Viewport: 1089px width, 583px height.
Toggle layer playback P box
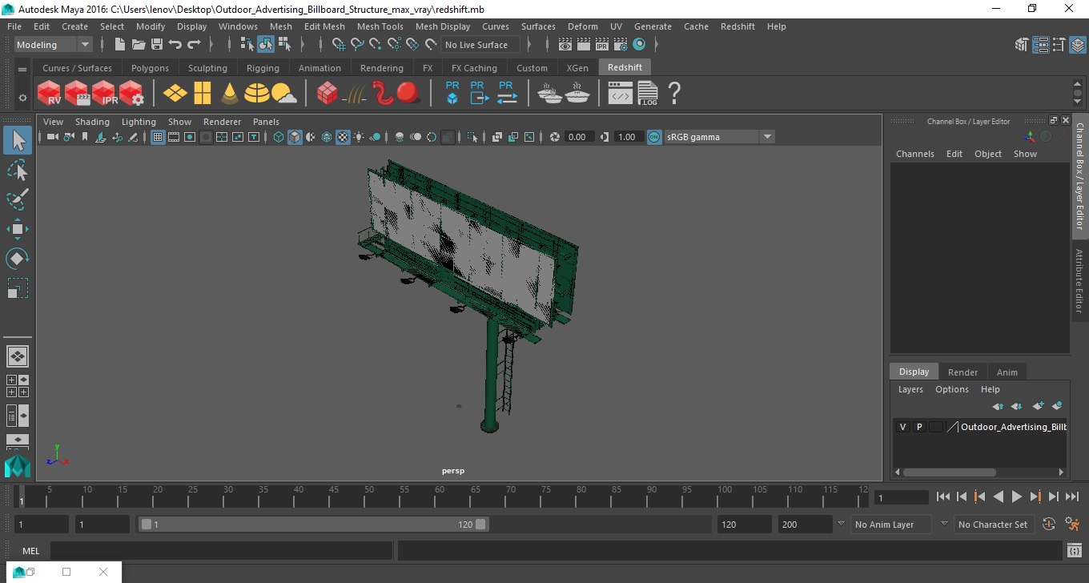tap(919, 427)
